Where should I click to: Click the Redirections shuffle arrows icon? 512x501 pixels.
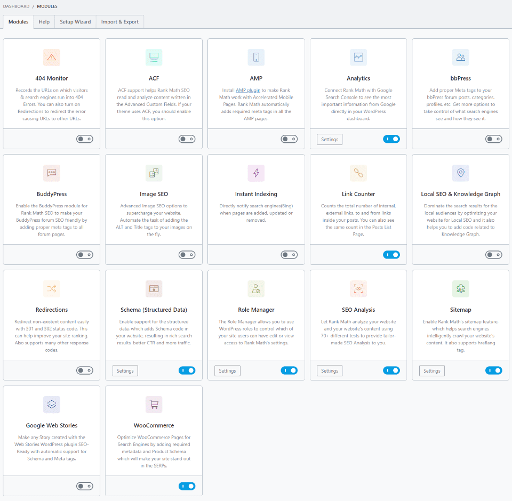tap(52, 288)
